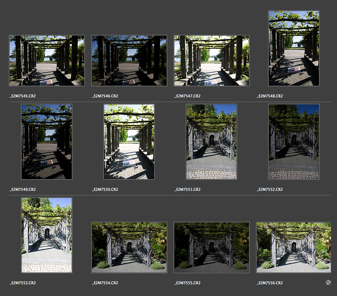
Task: Select the portrait thumbnail of _E2M7548.CR2
Action: coord(293,49)
